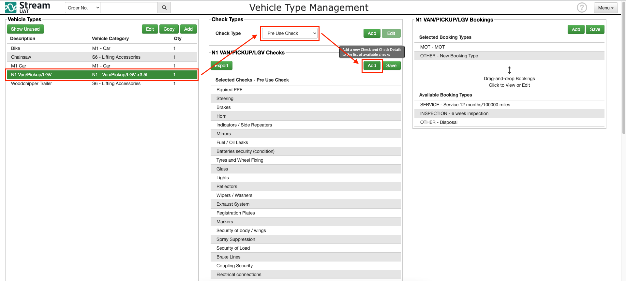Select the Chainsaw vehicle type row

click(x=21, y=57)
